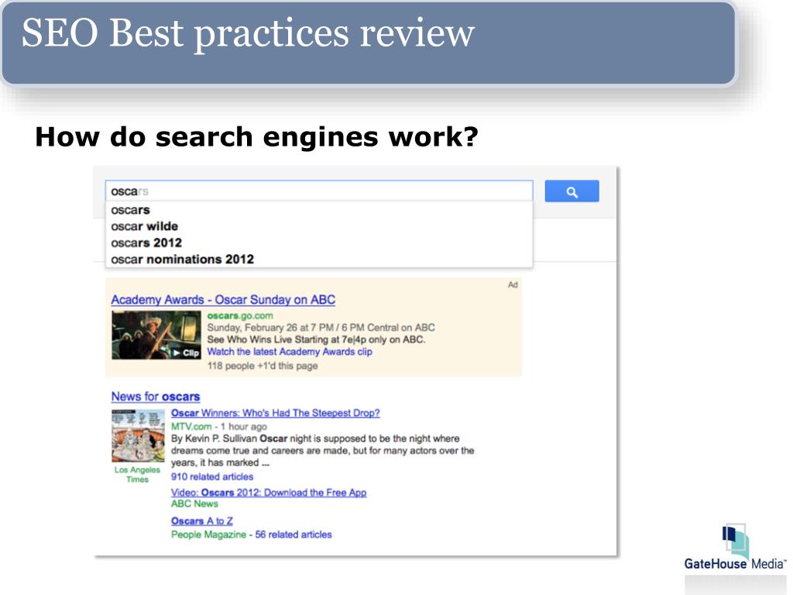This screenshot has width=793, height=595.
Task: Click 'See Who Wins Live Starting' ad line
Action: 316,339
